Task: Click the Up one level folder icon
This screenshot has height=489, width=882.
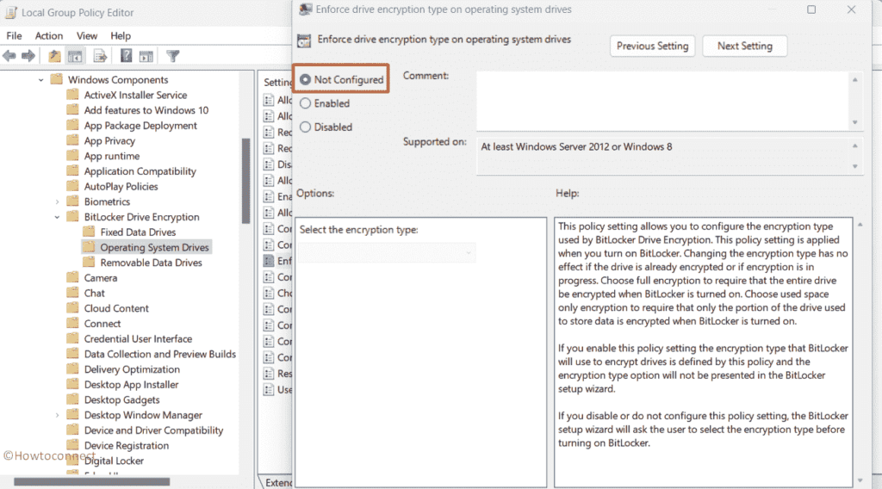Action: 54,56
